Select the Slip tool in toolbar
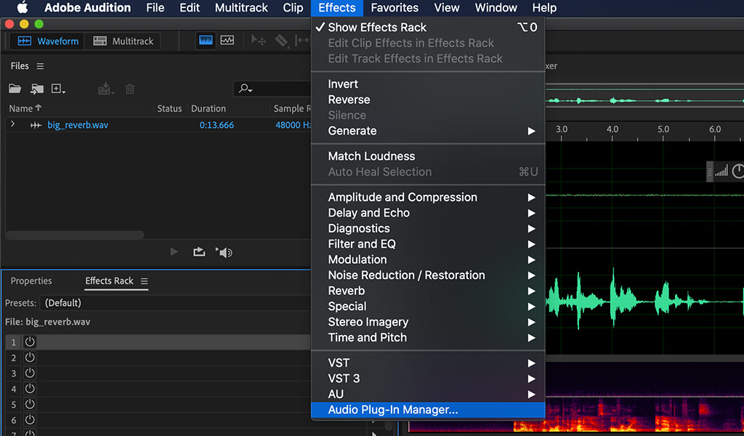Screen dimensions: 744x436 click(302, 41)
